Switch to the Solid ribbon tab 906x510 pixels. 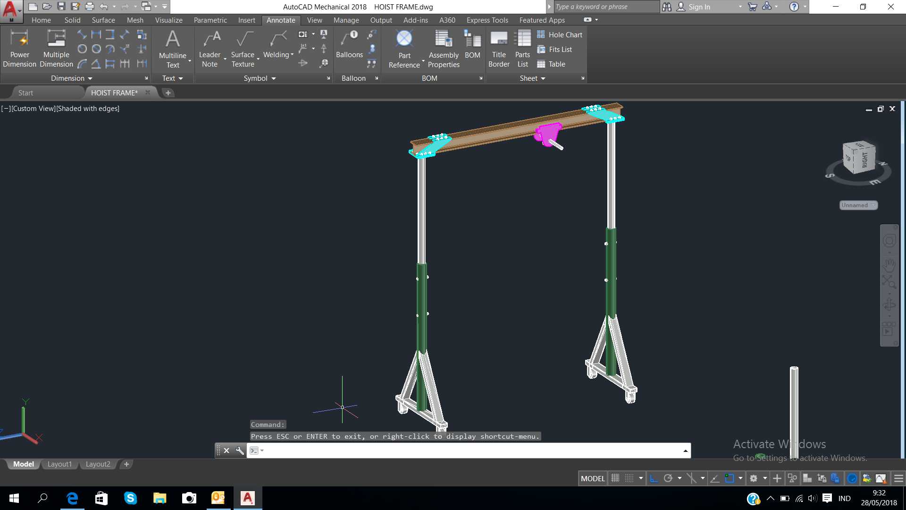tap(72, 20)
